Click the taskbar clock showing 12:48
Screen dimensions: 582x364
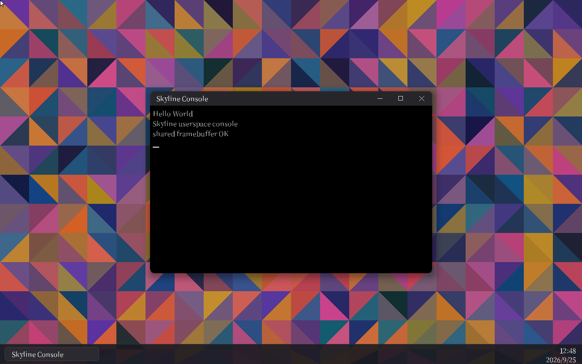coord(568,351)
